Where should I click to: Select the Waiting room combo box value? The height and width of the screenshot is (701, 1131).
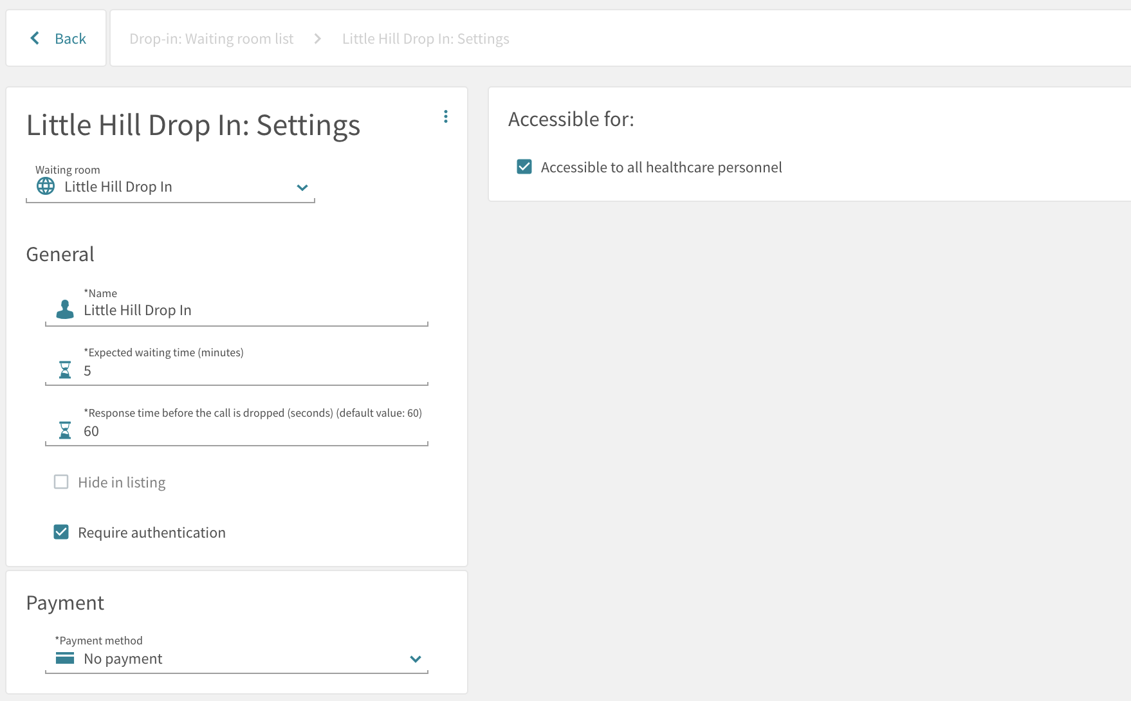[x=118, y=187]
